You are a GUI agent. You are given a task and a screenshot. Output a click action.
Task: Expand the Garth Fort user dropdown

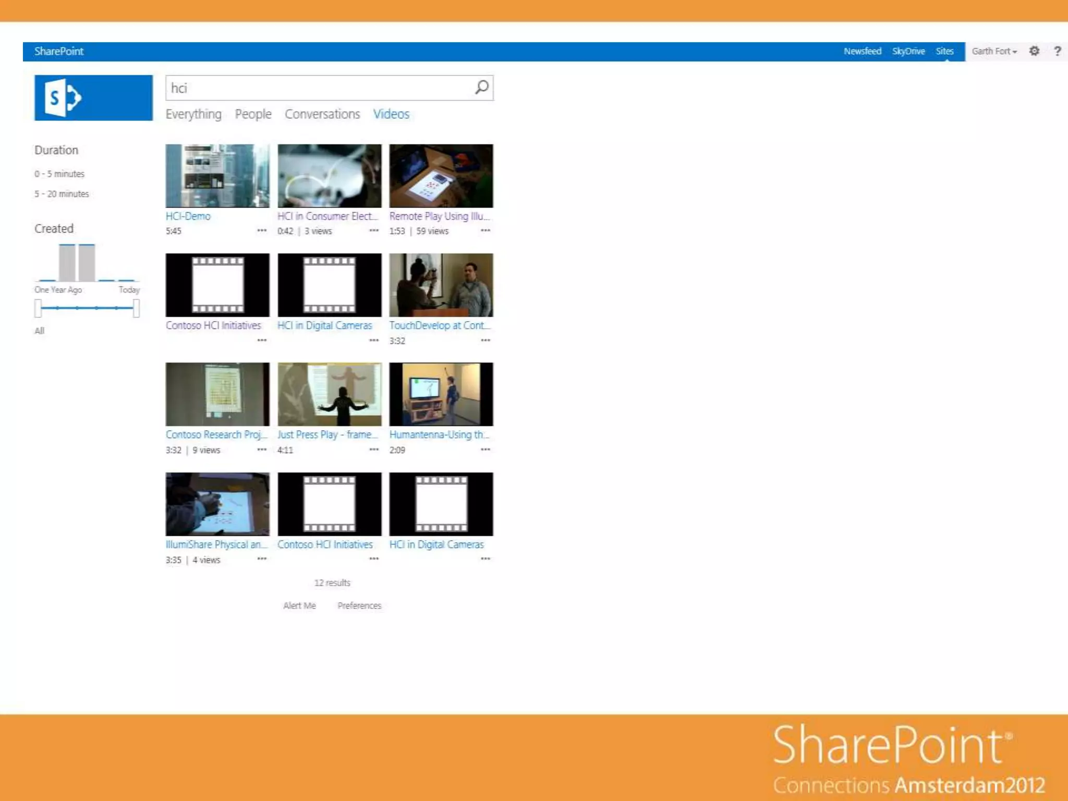point(994,51)
